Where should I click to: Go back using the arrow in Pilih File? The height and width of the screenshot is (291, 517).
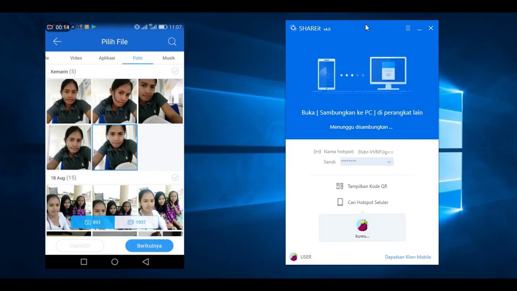(x=57, y=42)
